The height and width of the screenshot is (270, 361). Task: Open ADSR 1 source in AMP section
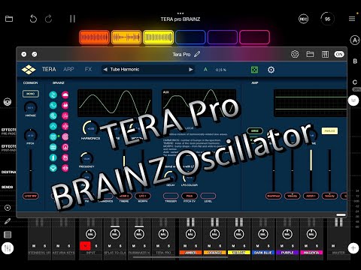[311, 196]
